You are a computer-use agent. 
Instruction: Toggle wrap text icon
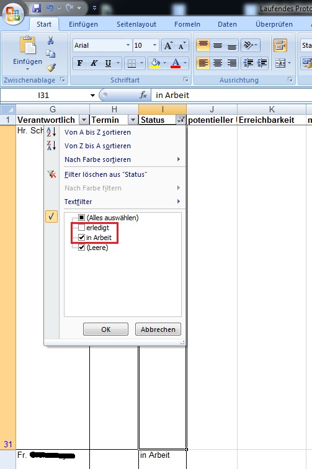280,45
